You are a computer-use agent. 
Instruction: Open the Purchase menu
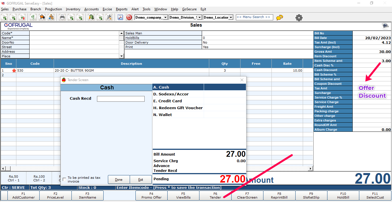pyautogui.click(x=20, y=9)
